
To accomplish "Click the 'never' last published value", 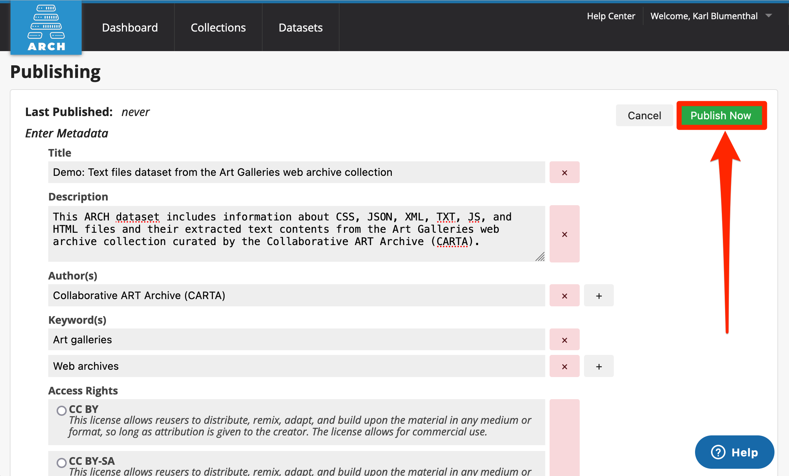I will pyautogui.click(x=135, y=112).
